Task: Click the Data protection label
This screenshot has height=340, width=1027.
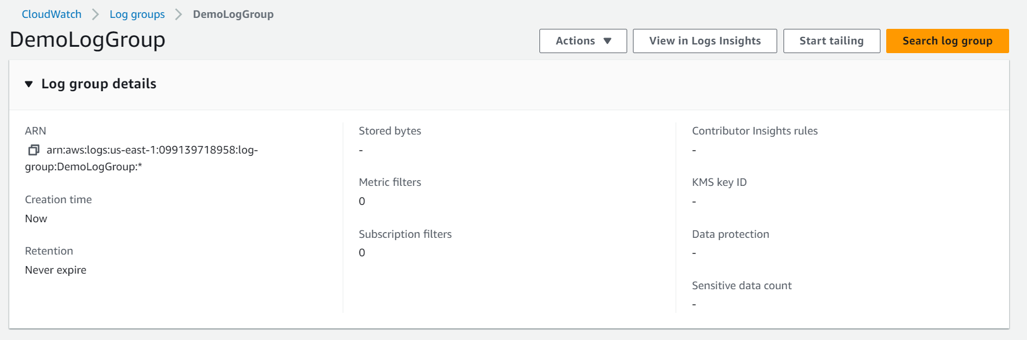Action: click(730, 234)
